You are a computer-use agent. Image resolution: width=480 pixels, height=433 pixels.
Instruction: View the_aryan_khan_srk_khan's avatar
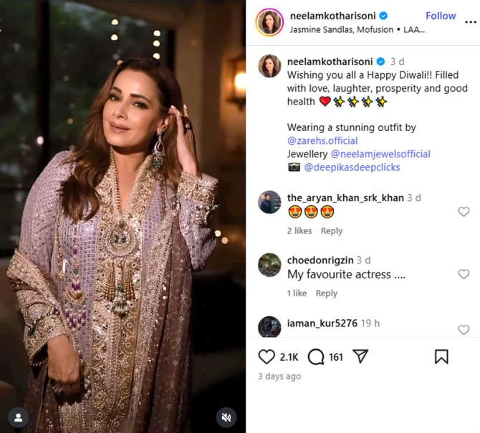tap(269, 203)
